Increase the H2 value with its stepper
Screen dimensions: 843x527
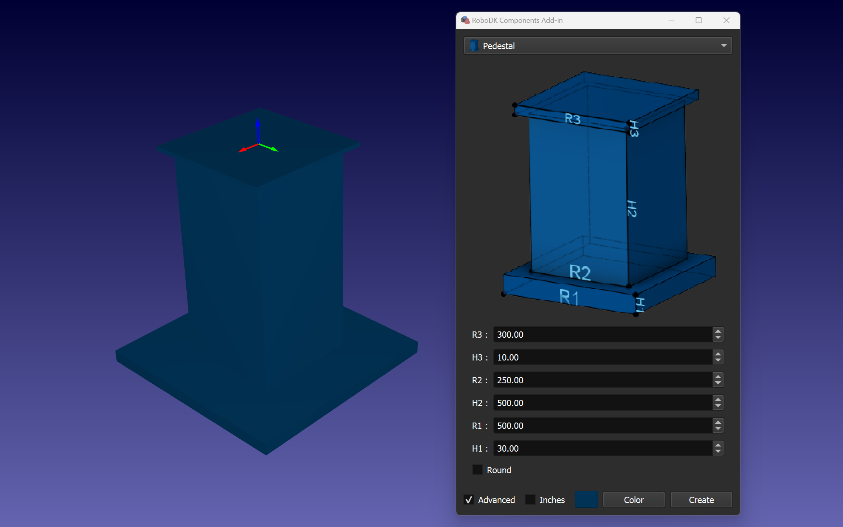tap(717, 400)
